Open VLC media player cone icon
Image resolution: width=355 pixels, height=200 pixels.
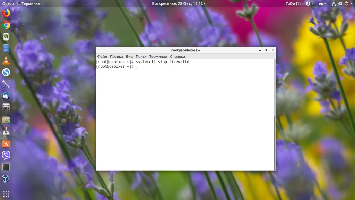[6, 60]
